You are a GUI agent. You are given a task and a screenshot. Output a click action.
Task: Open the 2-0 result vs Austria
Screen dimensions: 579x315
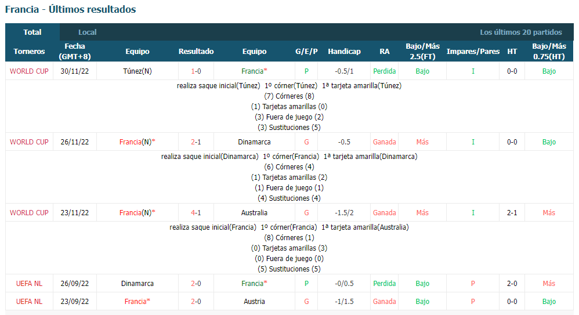tap(196, 302)
